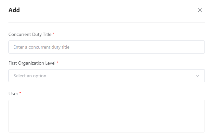Screen dimensions: 211x140
Task: Select the "Select an option" placeholder text
Action: (30, 76)
